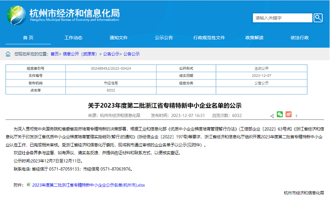Screen dimensions: 330x197
Task: Focus the keyword search input field
Action: coord(282,18)
